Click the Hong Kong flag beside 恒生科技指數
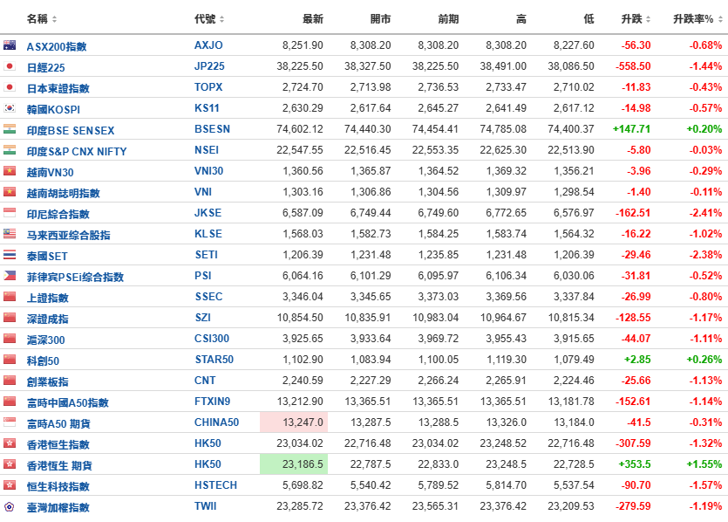This screenshot has height=522, width=728. 10,484
